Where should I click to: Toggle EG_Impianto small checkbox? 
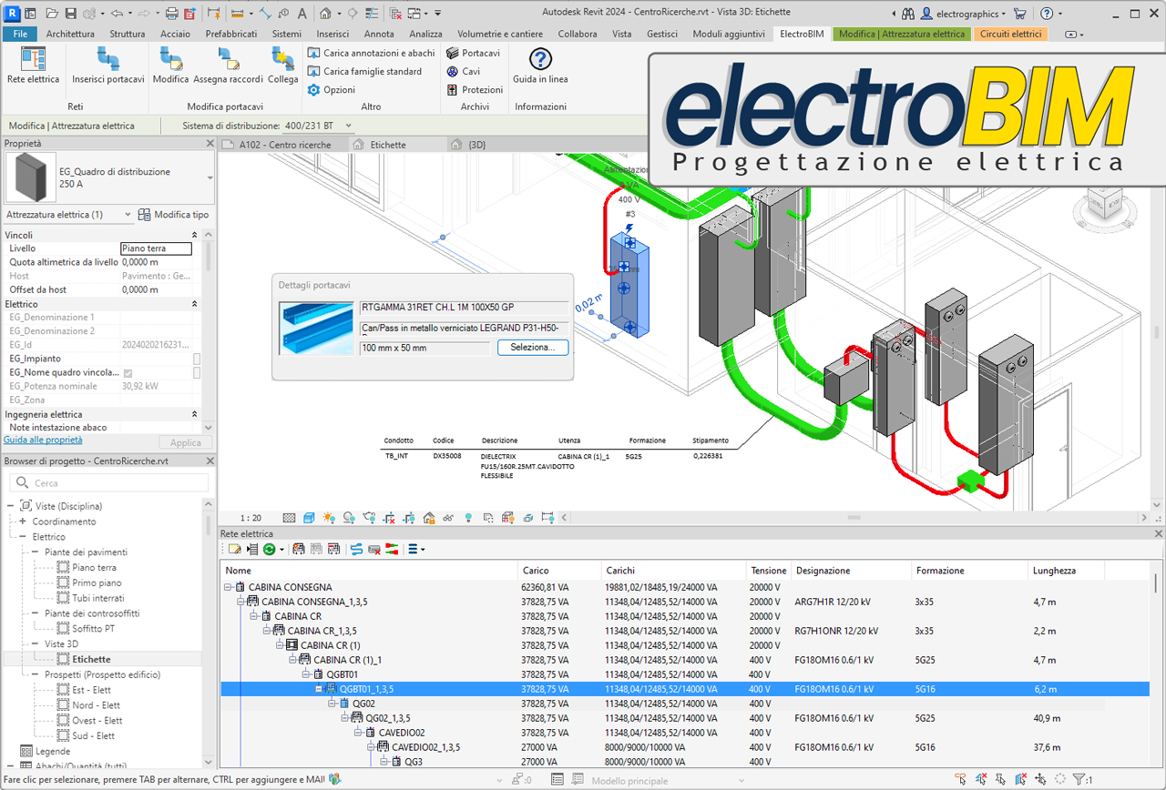click(197, 360)
